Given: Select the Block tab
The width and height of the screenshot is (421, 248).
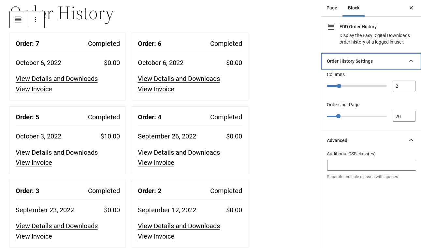Looking at the screenshot, I should 354,8.
